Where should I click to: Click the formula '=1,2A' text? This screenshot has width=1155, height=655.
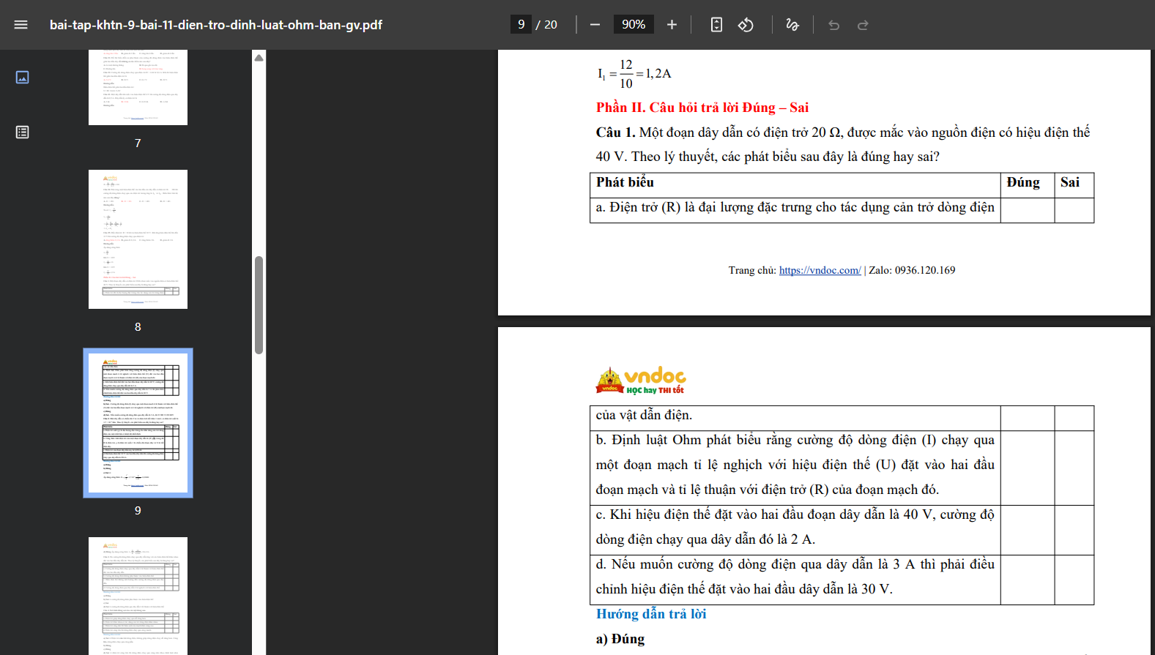coord(653,73)
